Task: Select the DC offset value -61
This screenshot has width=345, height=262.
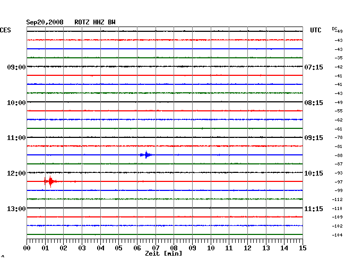Action: coord(339,129)
